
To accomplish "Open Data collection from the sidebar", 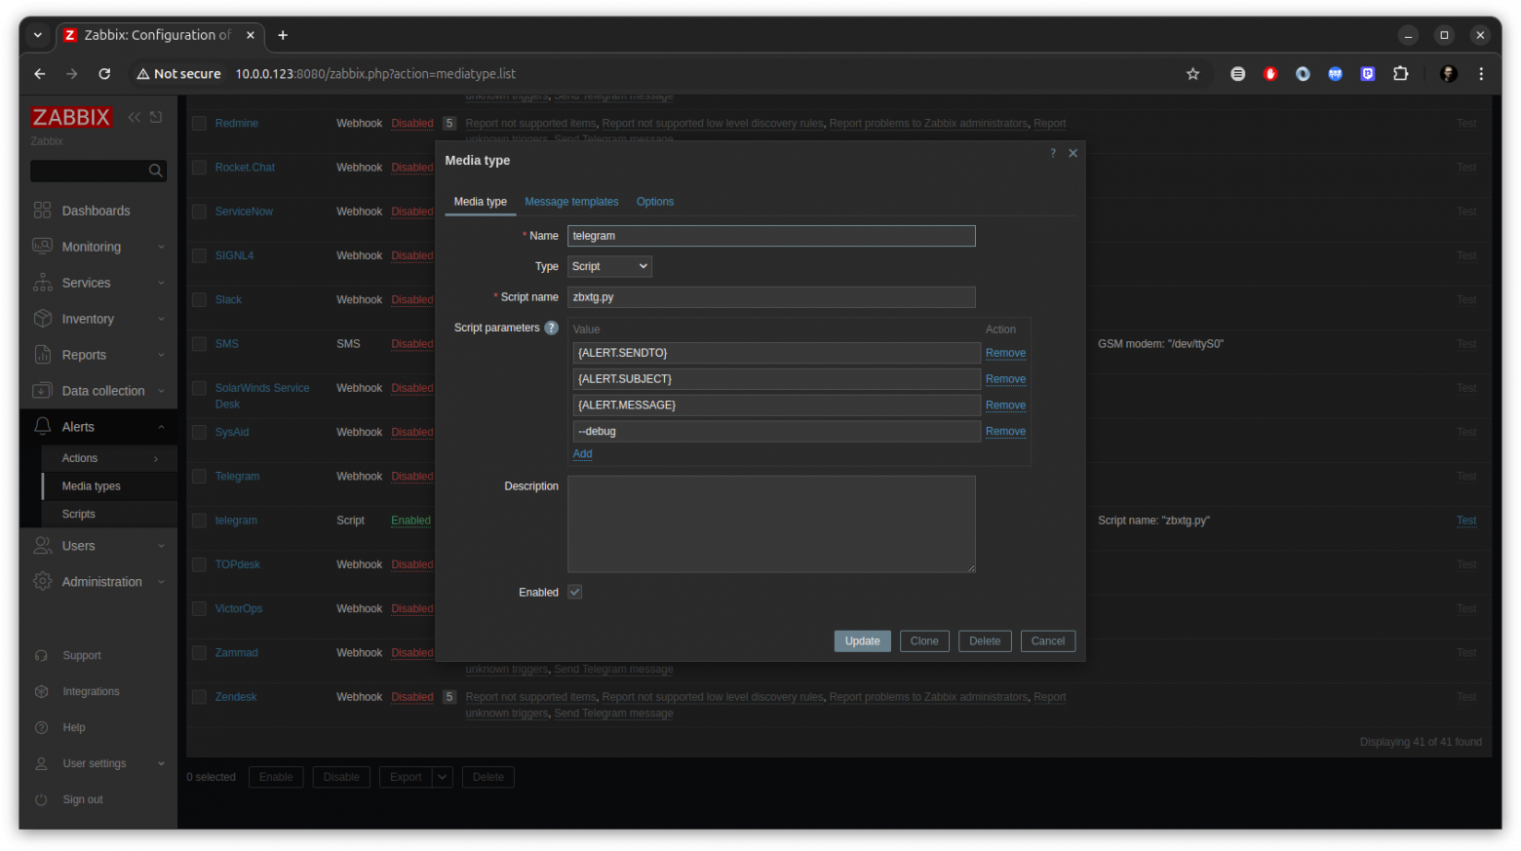I will (43, 390).
